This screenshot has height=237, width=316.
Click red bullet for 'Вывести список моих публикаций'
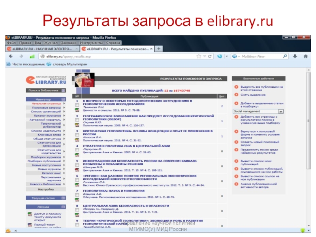pyautogui.click(x=236, y=161)
